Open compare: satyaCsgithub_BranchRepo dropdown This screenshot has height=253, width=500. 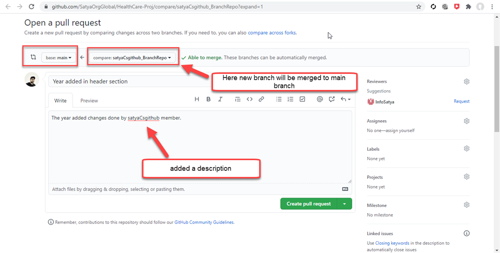point(132,58)
